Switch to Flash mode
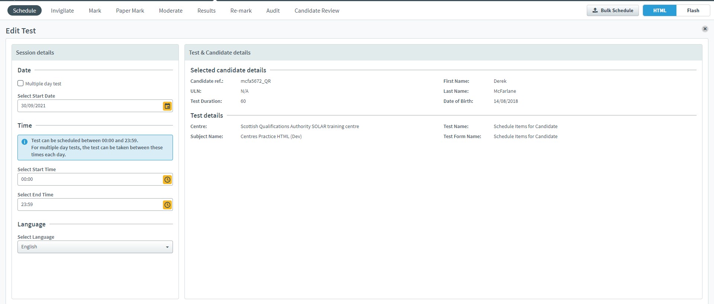The image size is (714, 304). click(x=693, y=10)
